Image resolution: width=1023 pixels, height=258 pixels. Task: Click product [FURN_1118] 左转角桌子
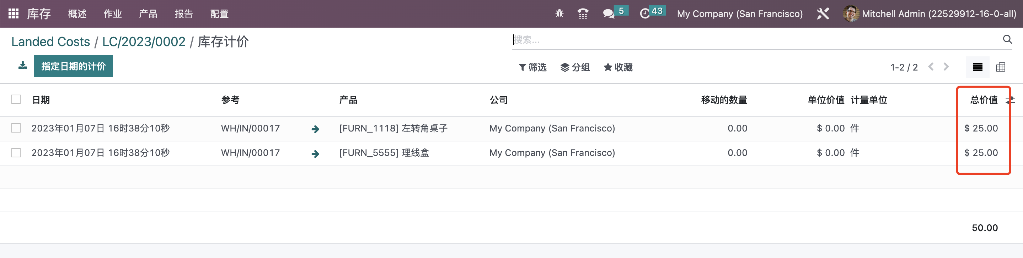pos(393,128)
